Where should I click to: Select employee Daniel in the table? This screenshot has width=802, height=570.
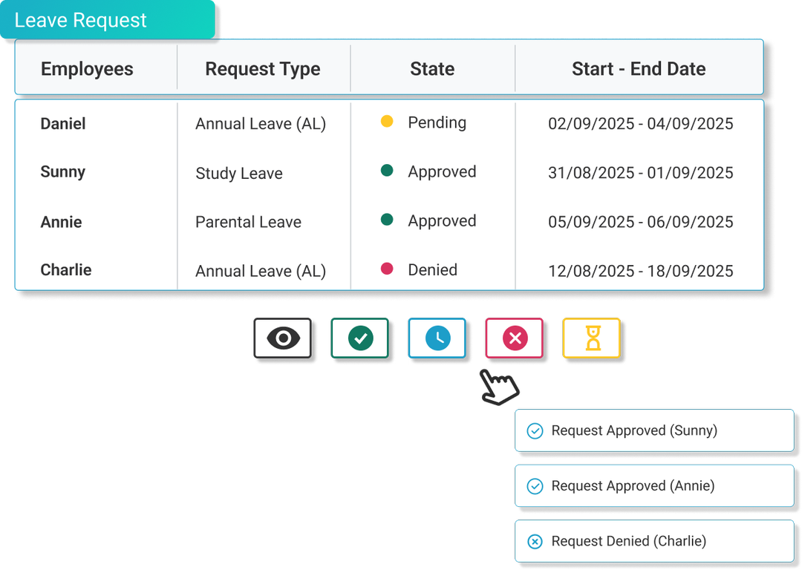pos(63,124)
